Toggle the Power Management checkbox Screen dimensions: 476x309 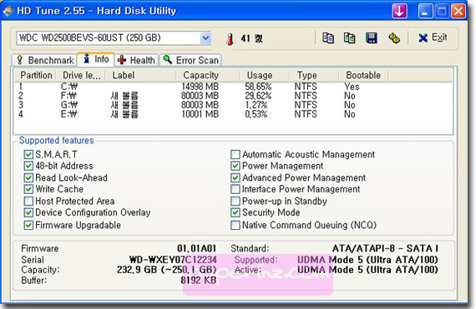(235, 166)
